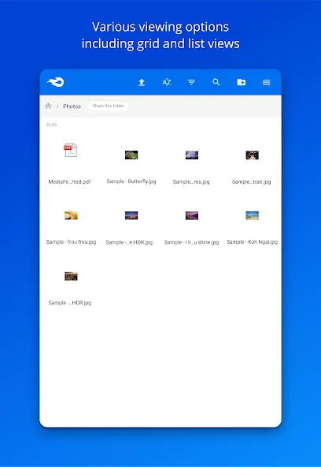Open the hamburger menu
The height and width of the screenshot is (467, 321).
[267, 82]
